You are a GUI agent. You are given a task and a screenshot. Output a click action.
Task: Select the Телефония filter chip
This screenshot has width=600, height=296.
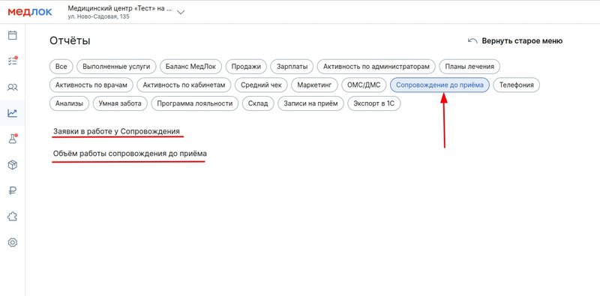click(517, 85)
